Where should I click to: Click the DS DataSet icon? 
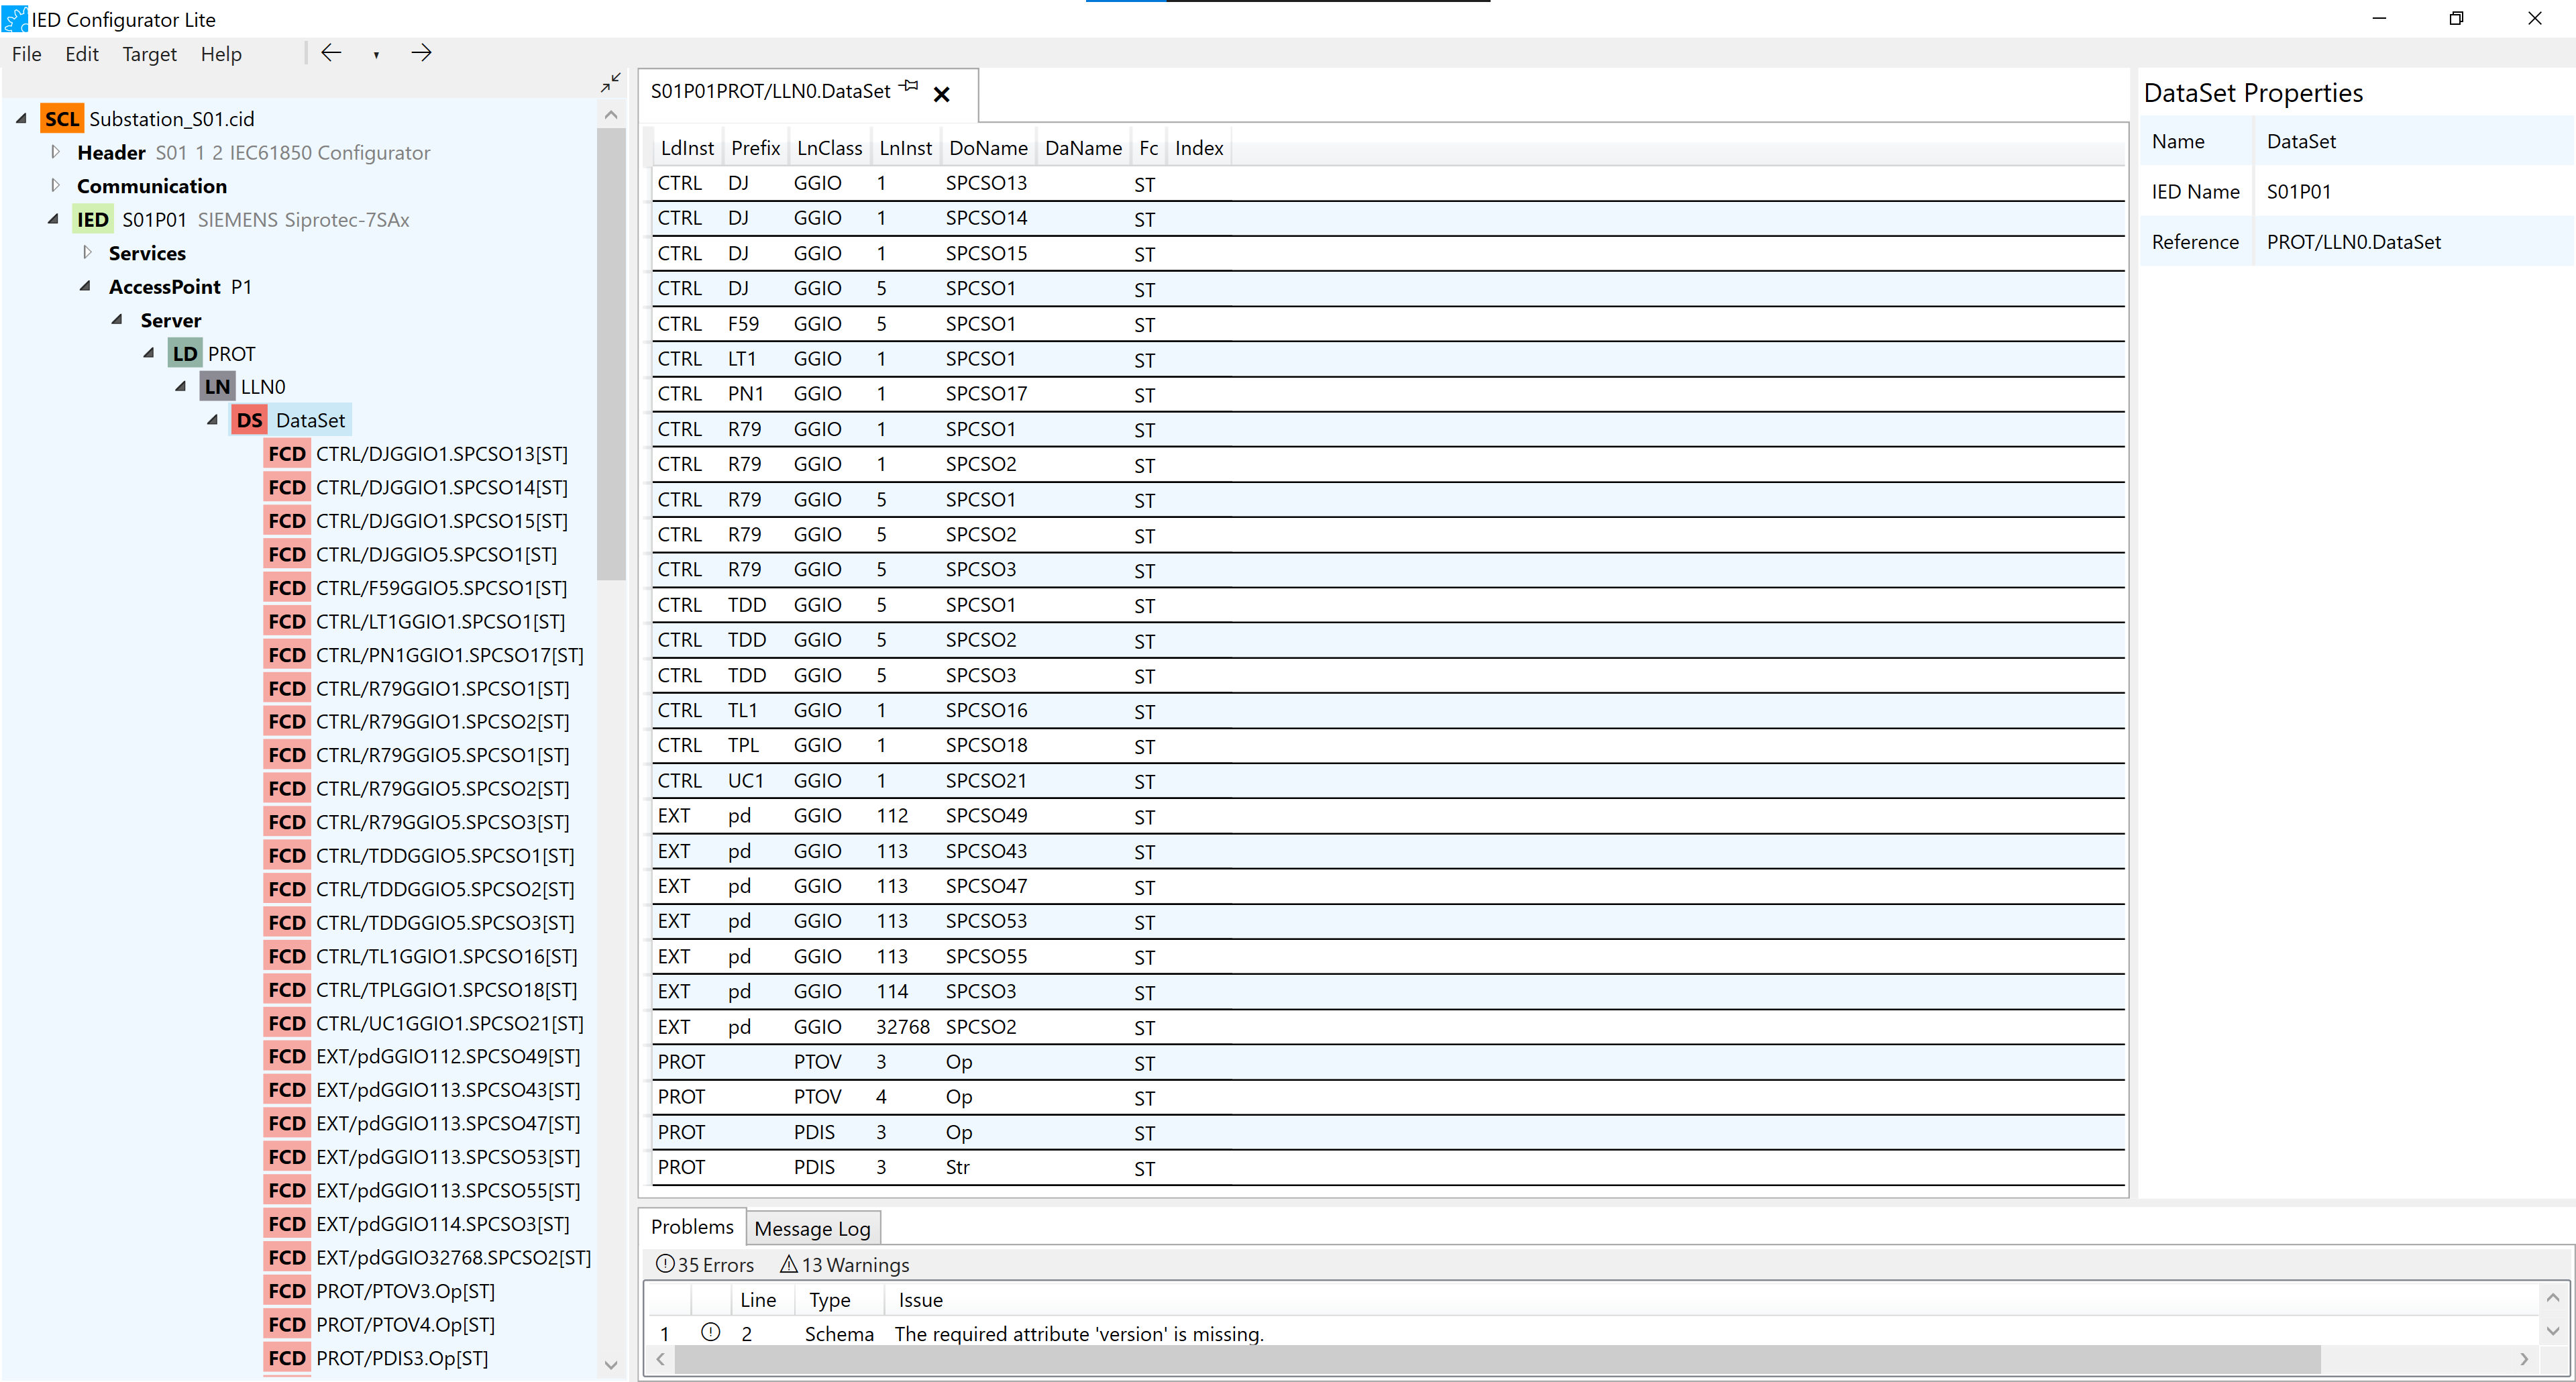pos(249,421)
